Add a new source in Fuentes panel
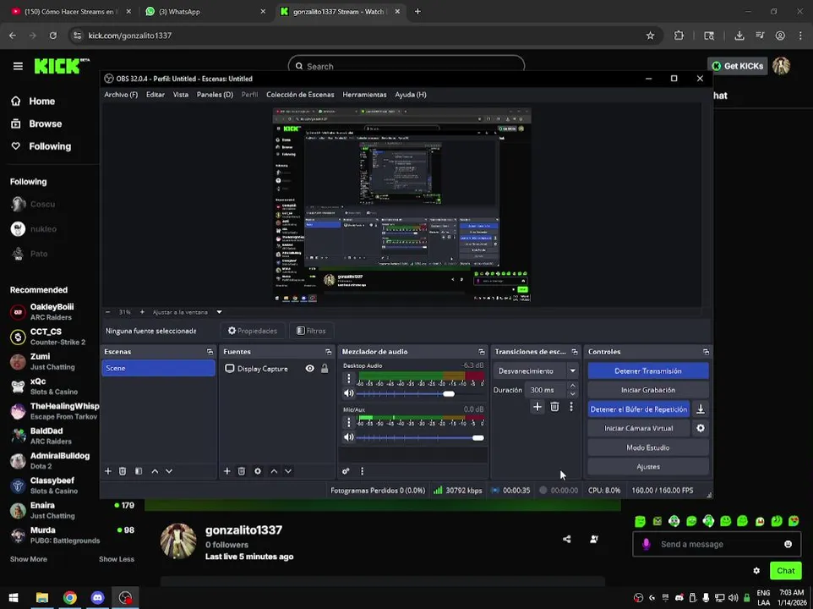 click(x=226, y=471)
